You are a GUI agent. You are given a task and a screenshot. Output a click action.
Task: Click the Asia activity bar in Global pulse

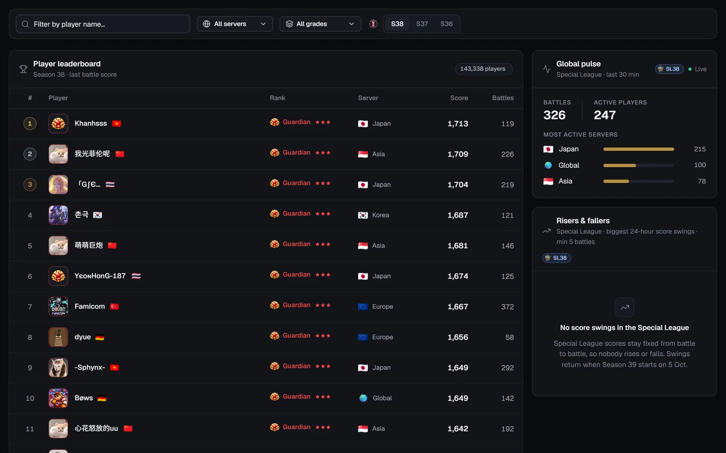click(638, 181)
